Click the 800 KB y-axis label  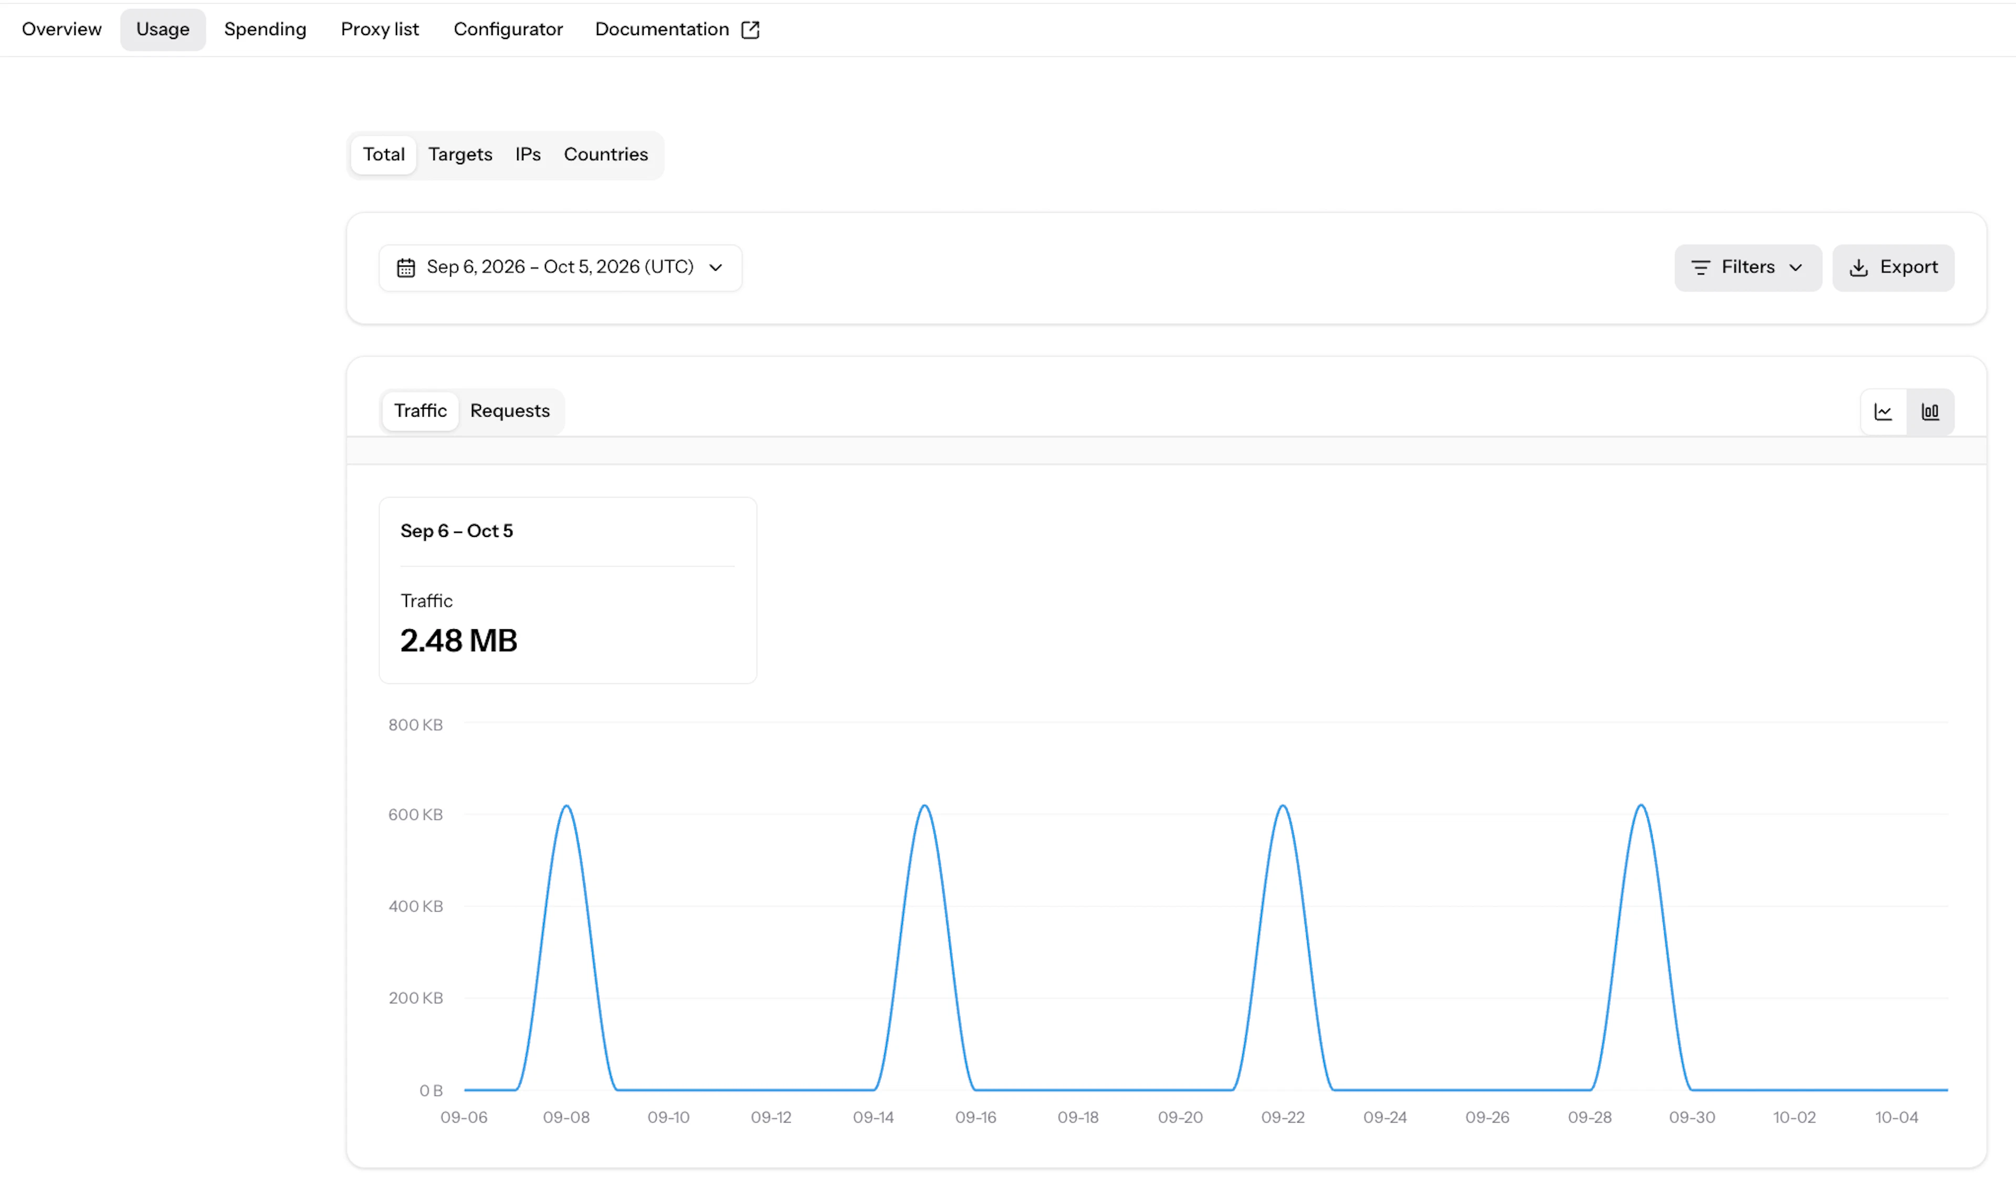(x=415, y=724)
